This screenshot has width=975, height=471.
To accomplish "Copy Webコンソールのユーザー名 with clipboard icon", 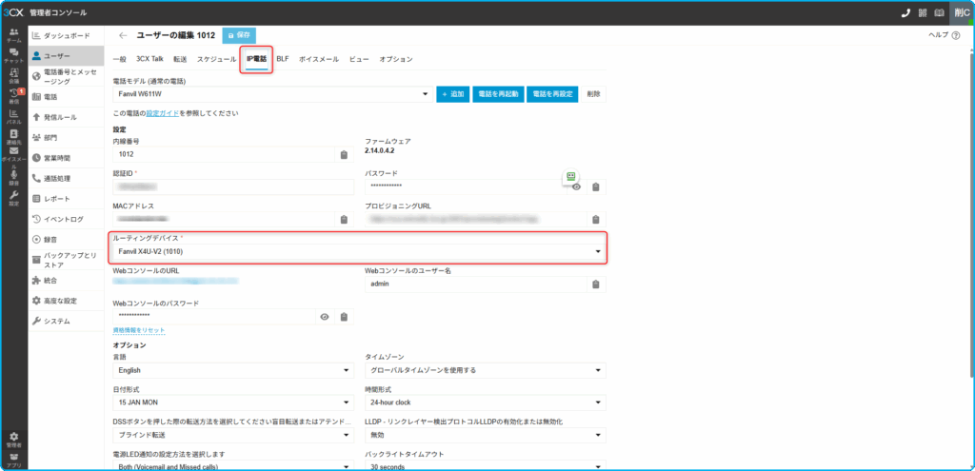I will 596,284.
